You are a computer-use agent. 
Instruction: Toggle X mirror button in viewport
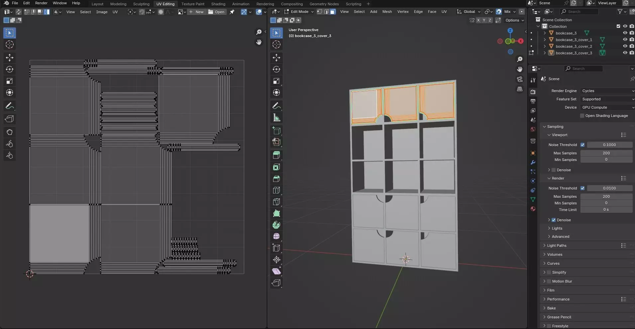click(478, 20)
